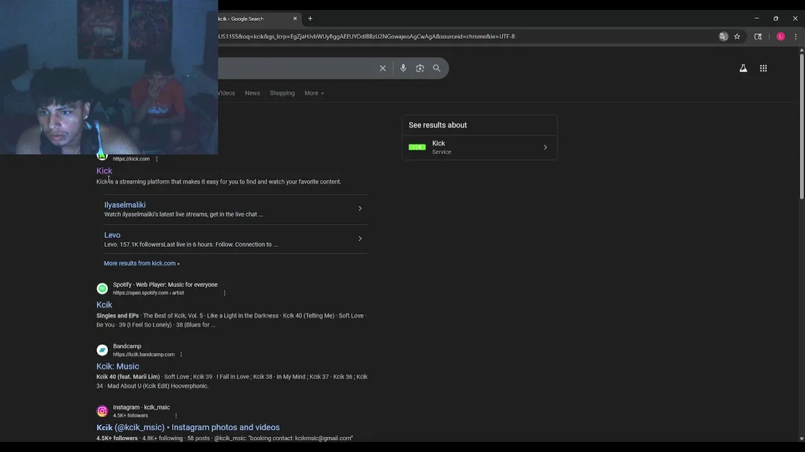
Task: Click the https://kick.com URL text
Action: tap(131, 159)
